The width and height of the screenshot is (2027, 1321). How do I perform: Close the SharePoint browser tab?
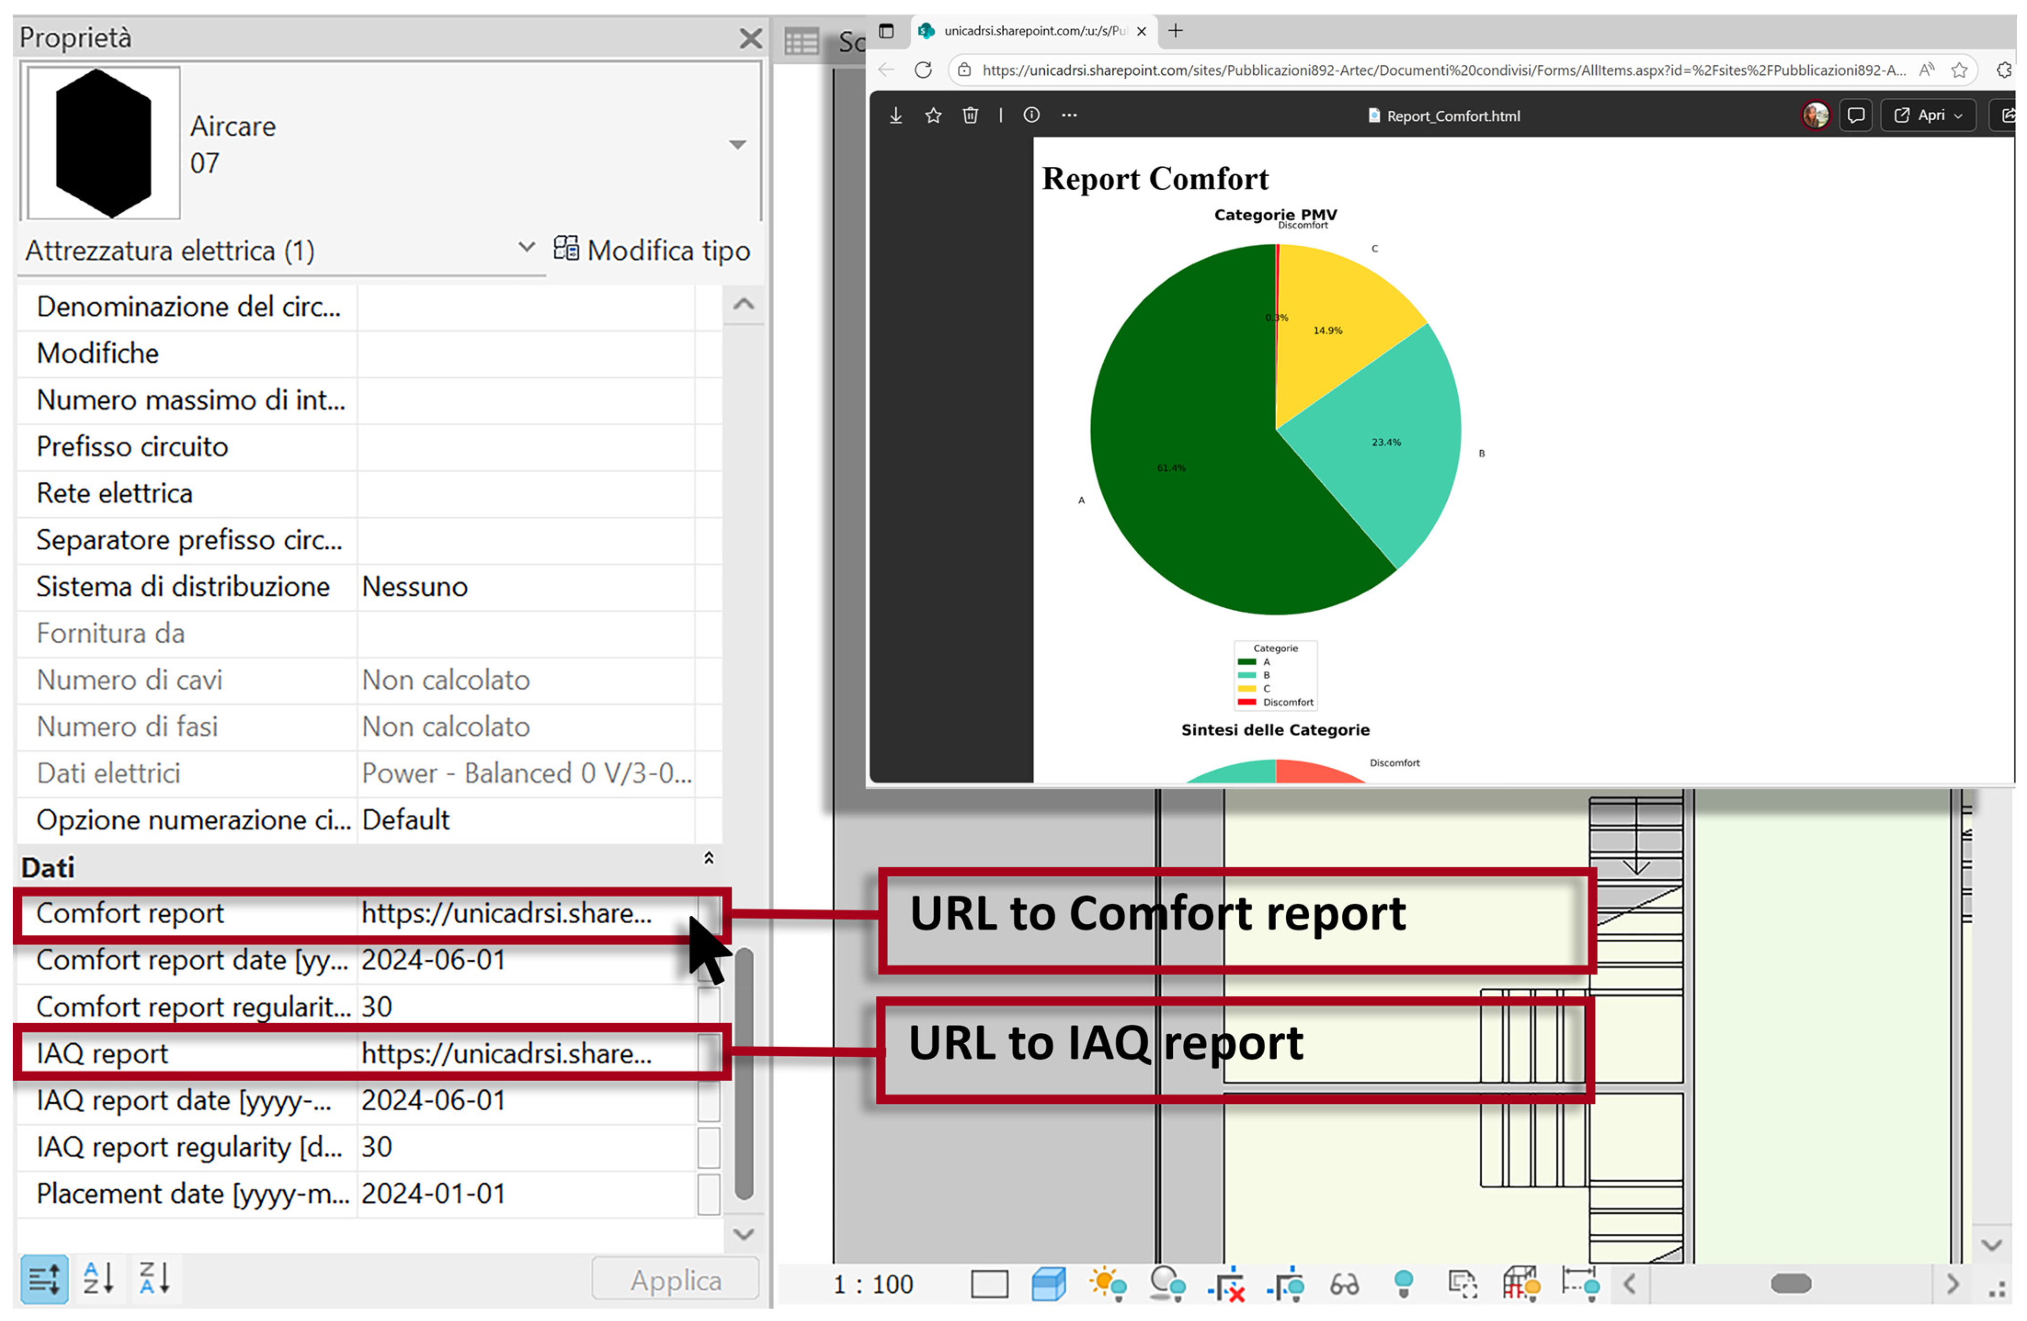tap(1141, 31)
